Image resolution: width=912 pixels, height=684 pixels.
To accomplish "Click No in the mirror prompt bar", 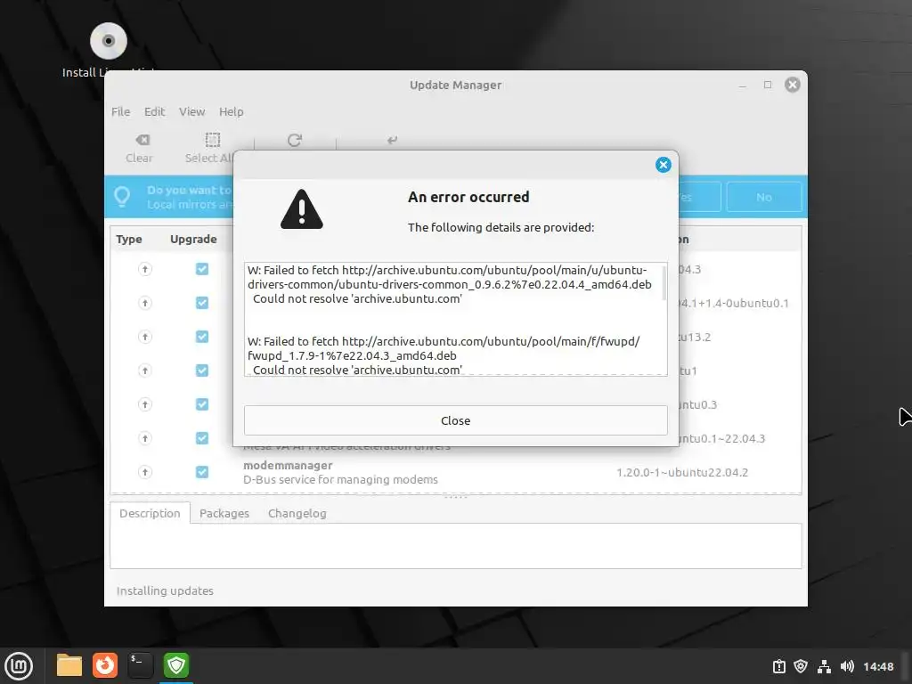I will 763,197.
